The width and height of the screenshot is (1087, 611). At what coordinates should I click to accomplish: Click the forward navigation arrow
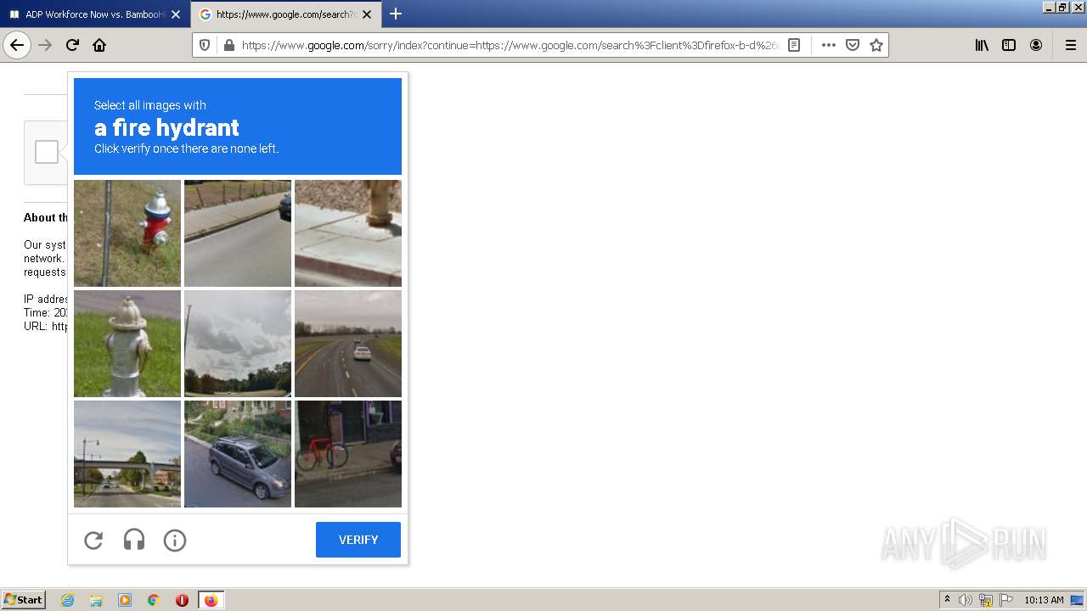pos(46,45)
